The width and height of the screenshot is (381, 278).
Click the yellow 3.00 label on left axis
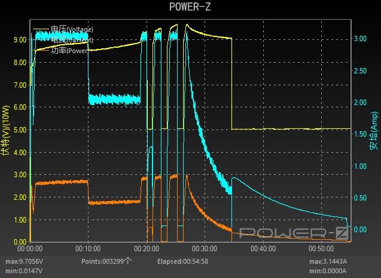[x=20, y=175]
